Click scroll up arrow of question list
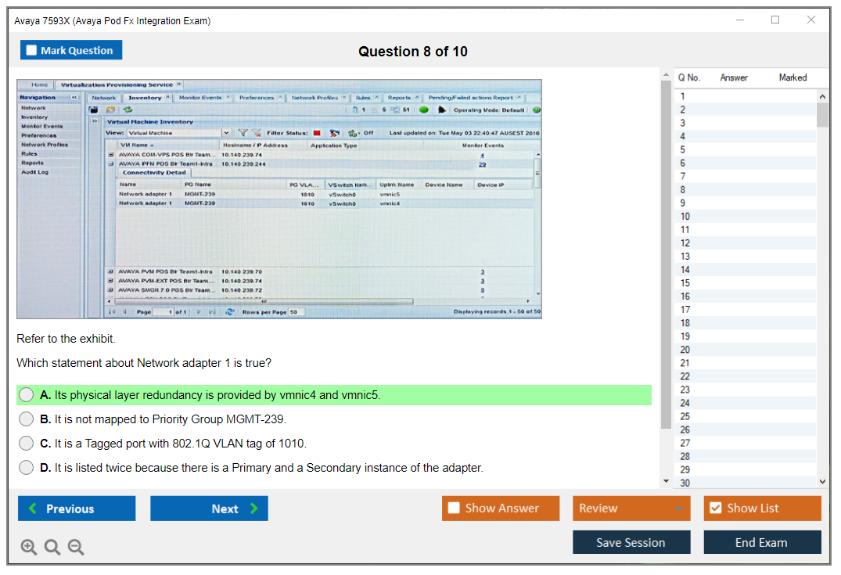841x575 pixels. (822, 96)
